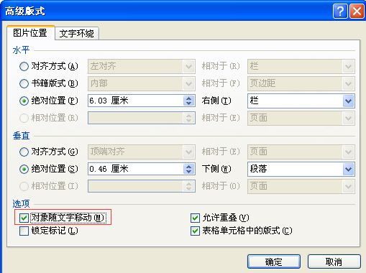Screen dimensions: 366x273
Task: Decrease the 0.46 厘米 value with down arrow
Action: point(189,172)
